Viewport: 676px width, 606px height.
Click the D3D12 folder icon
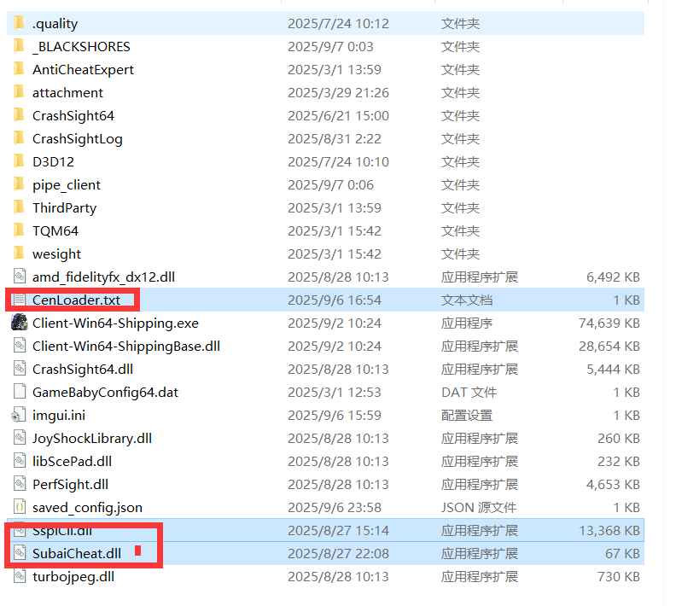(19, 161)
